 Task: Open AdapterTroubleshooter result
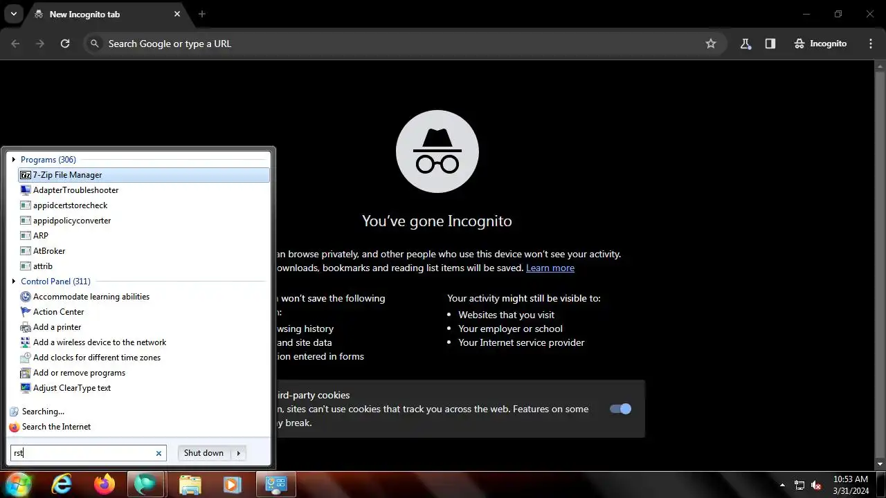(143, 190)
